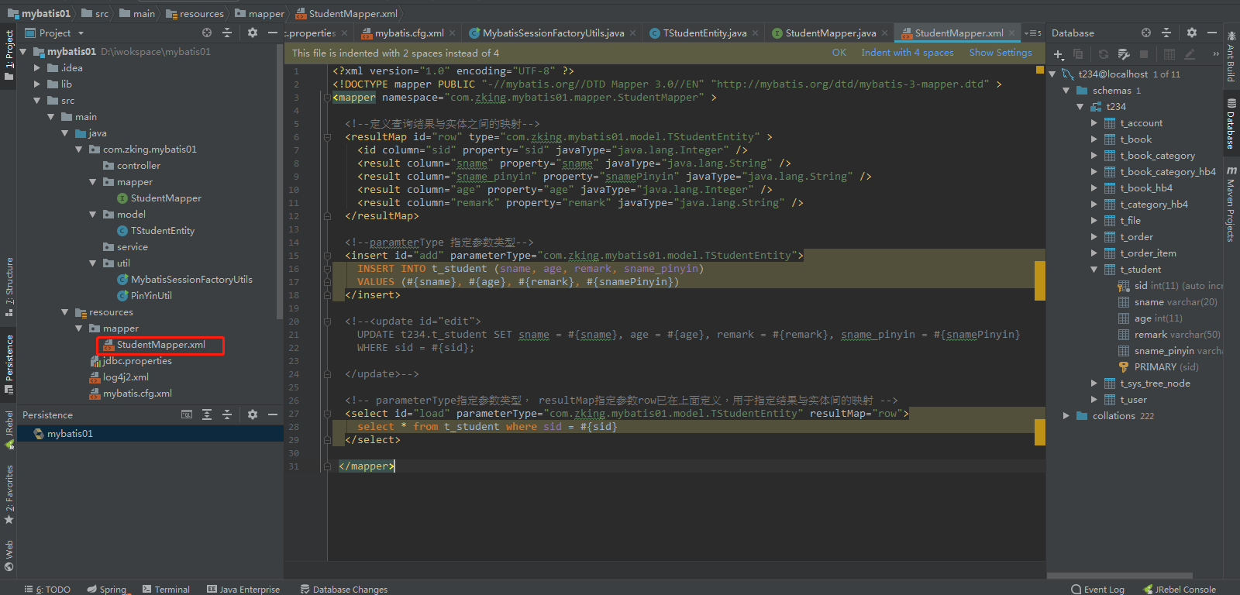This screenshot has height=595, width=1240.
Task: Click the 'Indent with 4 spaces' link
Action: pyautogui.click(x=907, y=53)
